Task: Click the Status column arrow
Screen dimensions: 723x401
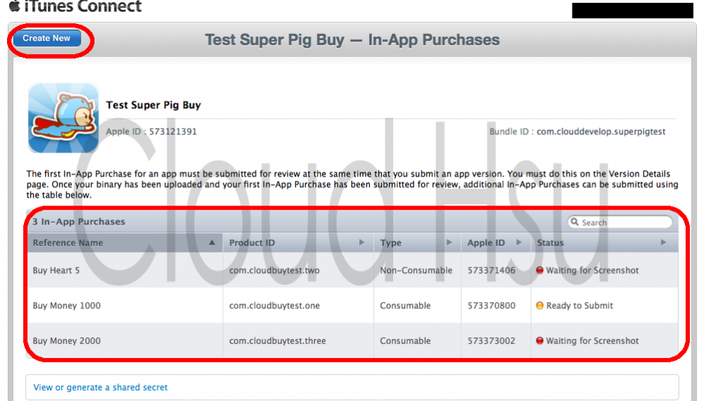Action: [x=663, y=242]
